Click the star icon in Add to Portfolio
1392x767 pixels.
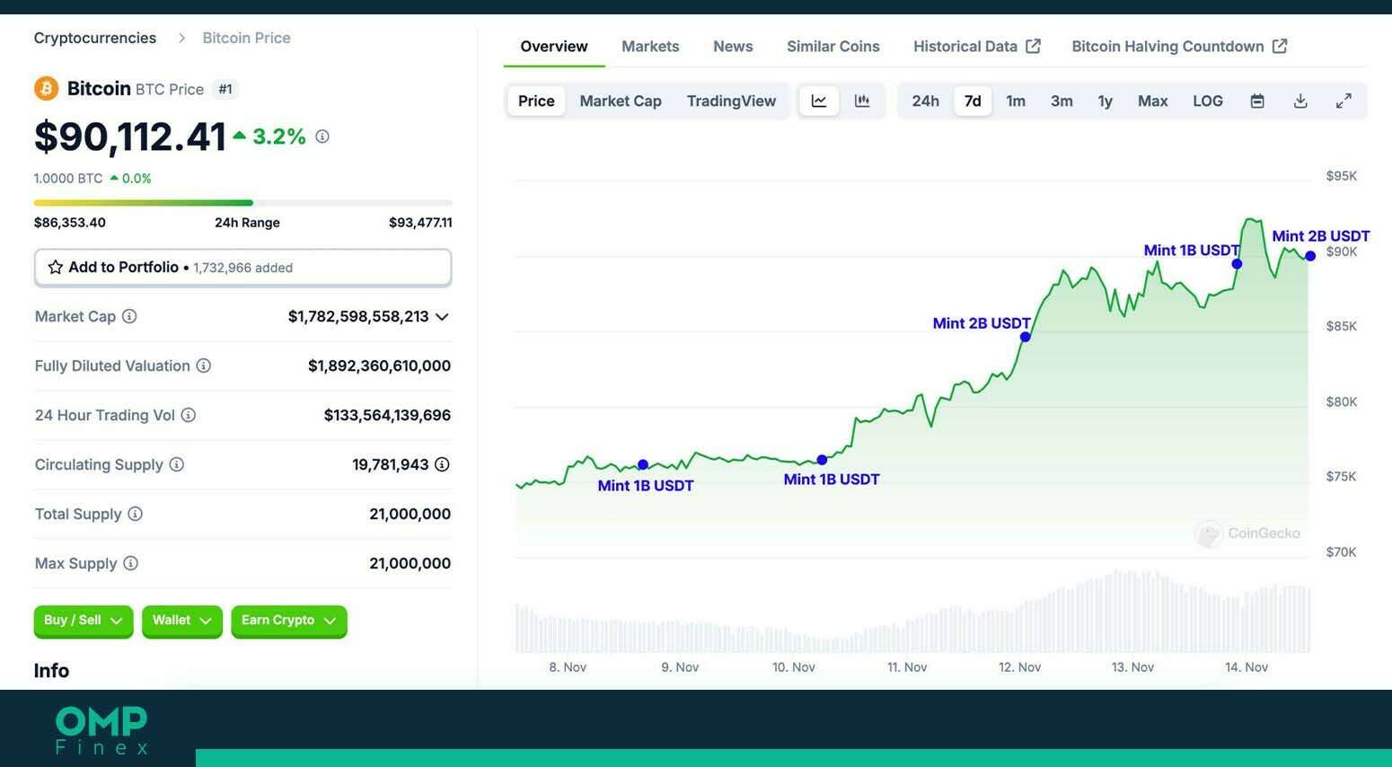pyautogui.click(x=56, y=268)
